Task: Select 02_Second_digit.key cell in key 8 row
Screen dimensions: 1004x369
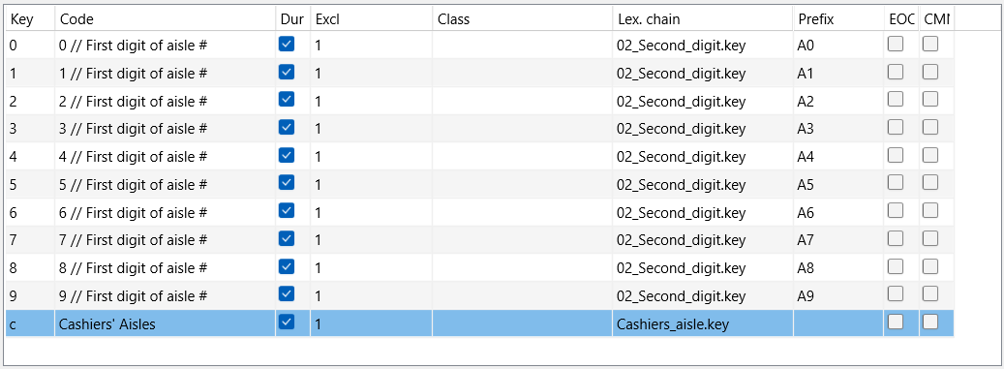Action: pyautogui.click(x=703, y=267)
